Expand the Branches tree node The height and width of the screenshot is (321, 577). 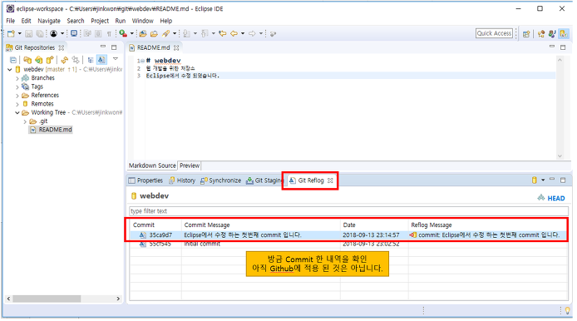pos(17,78)
